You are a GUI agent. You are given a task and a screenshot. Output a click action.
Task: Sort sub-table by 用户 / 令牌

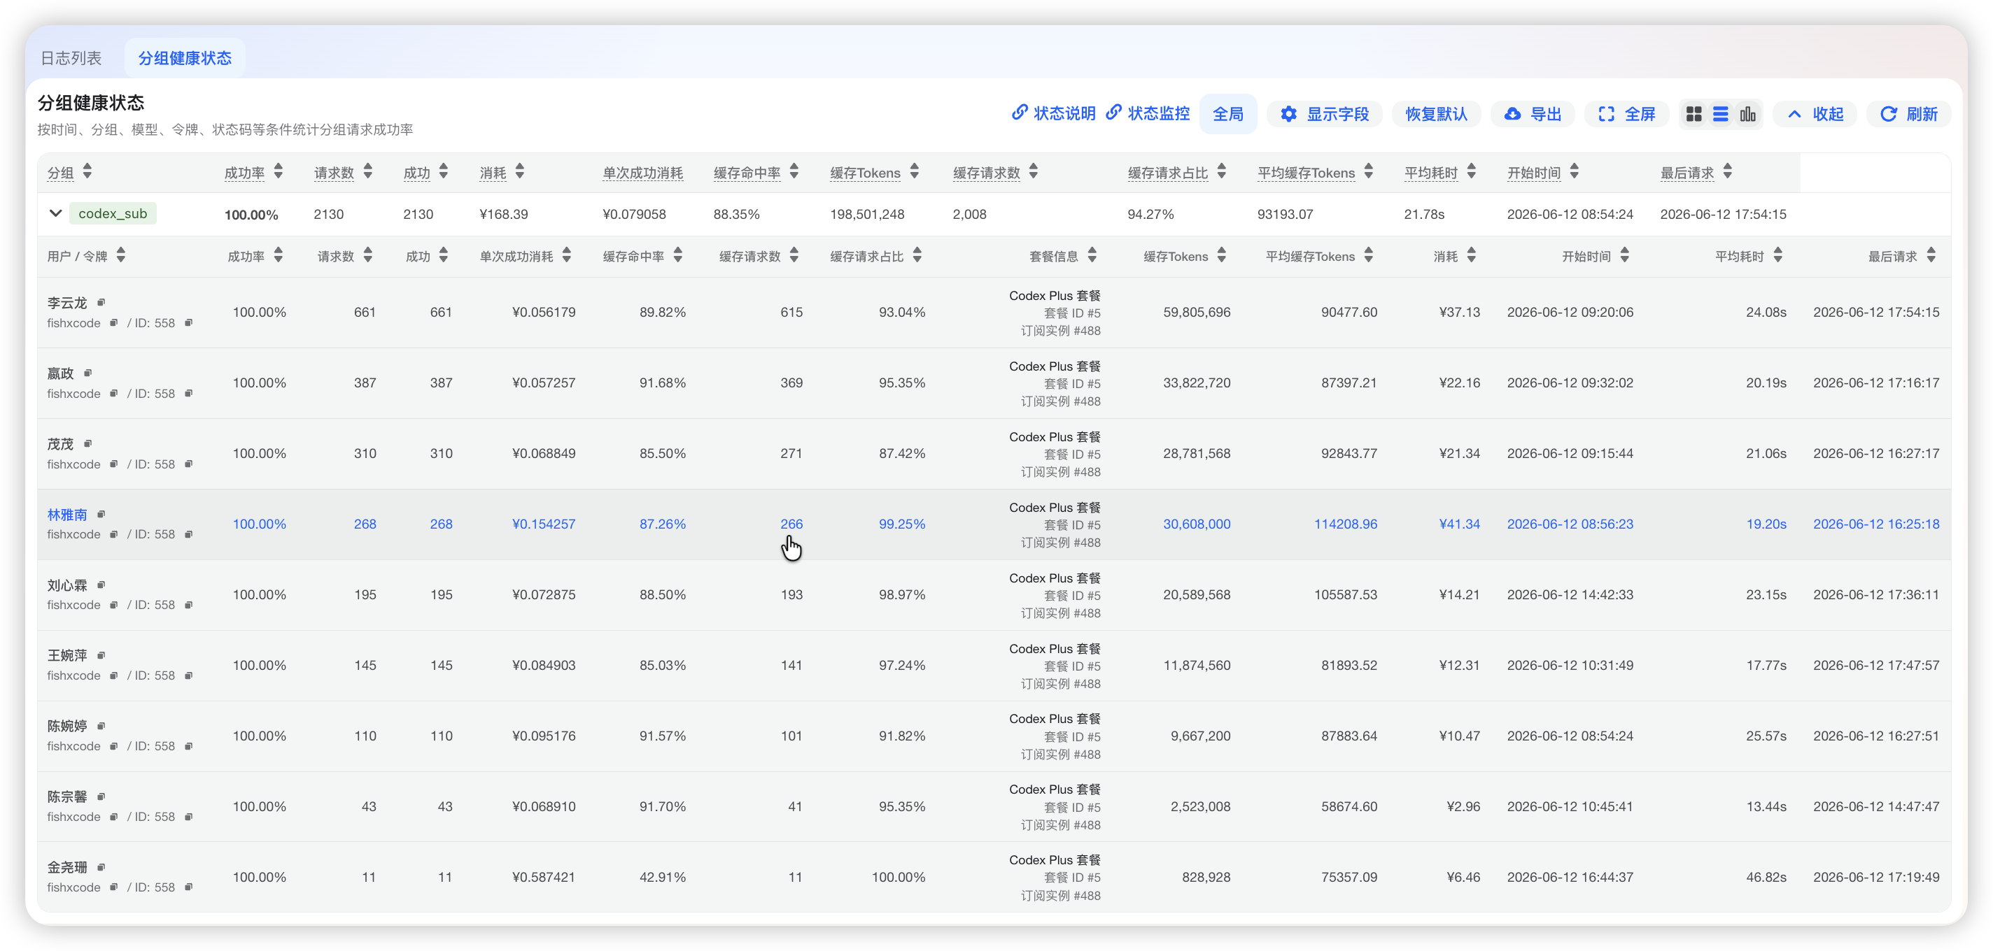pos(120,256)
